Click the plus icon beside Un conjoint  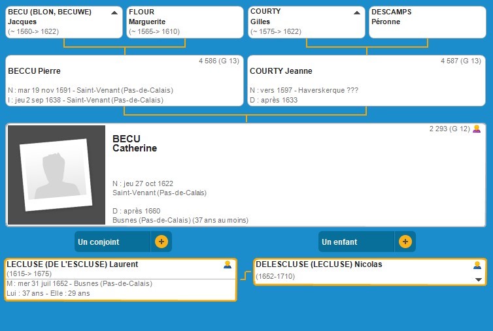(x=161, y=242)
